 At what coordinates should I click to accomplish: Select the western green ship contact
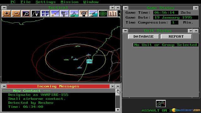66,60
